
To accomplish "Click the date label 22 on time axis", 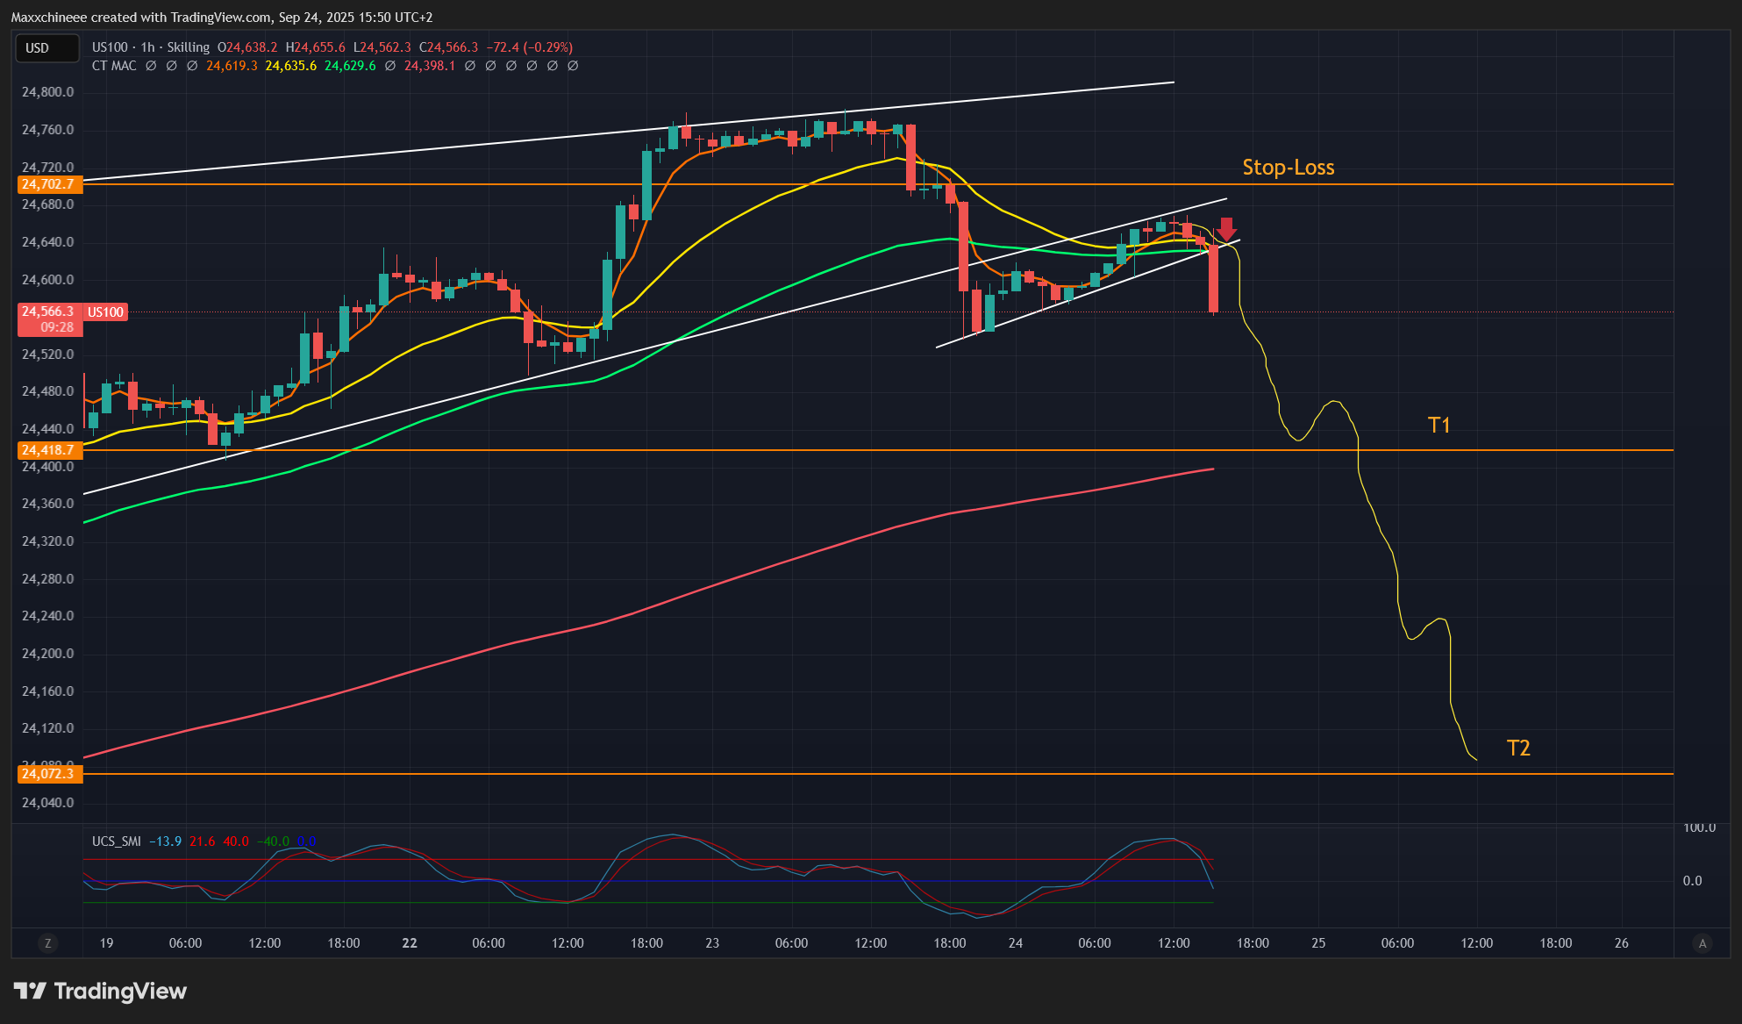I will (410, 943).
